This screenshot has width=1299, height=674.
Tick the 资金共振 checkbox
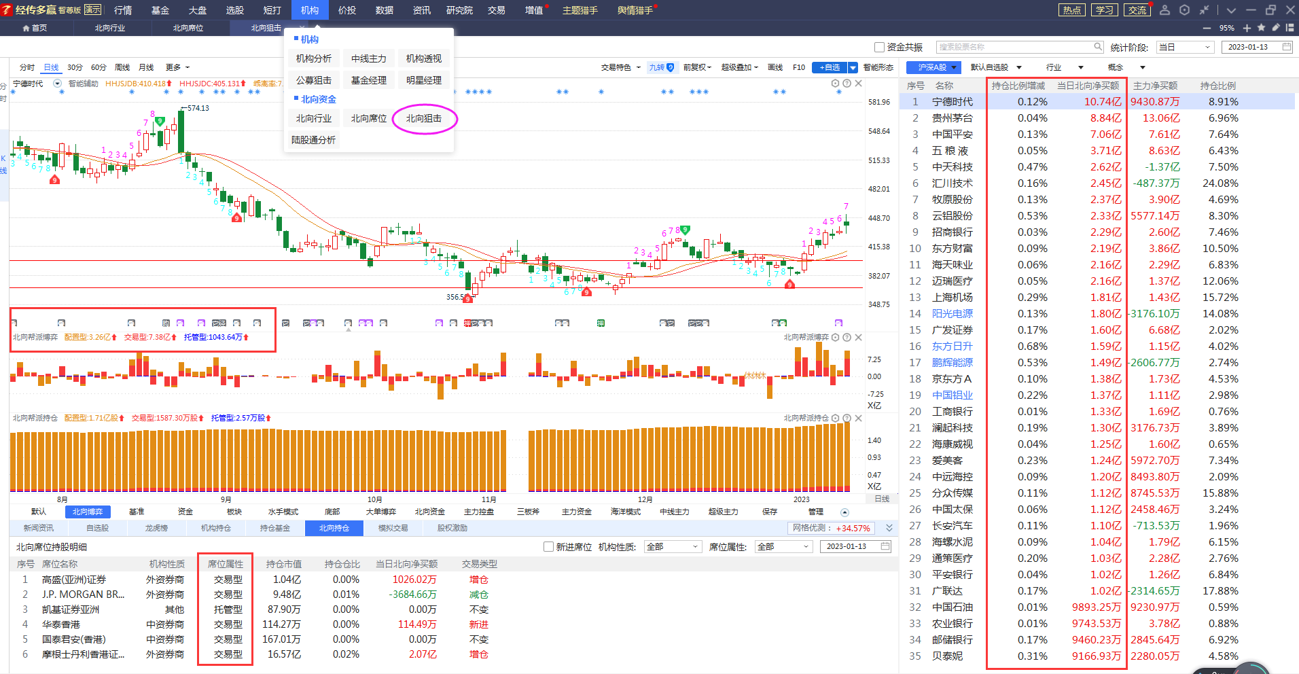point(879,47)
